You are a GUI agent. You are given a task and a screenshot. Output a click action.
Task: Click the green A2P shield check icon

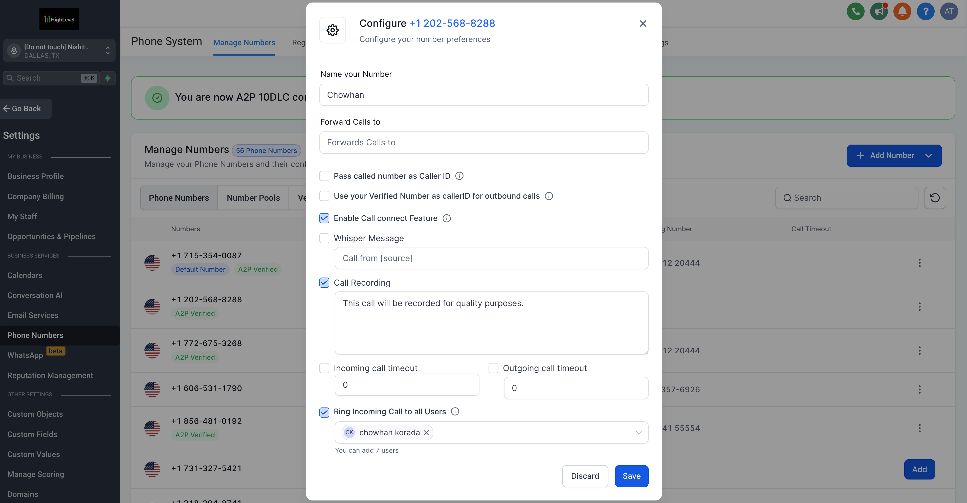157,98
